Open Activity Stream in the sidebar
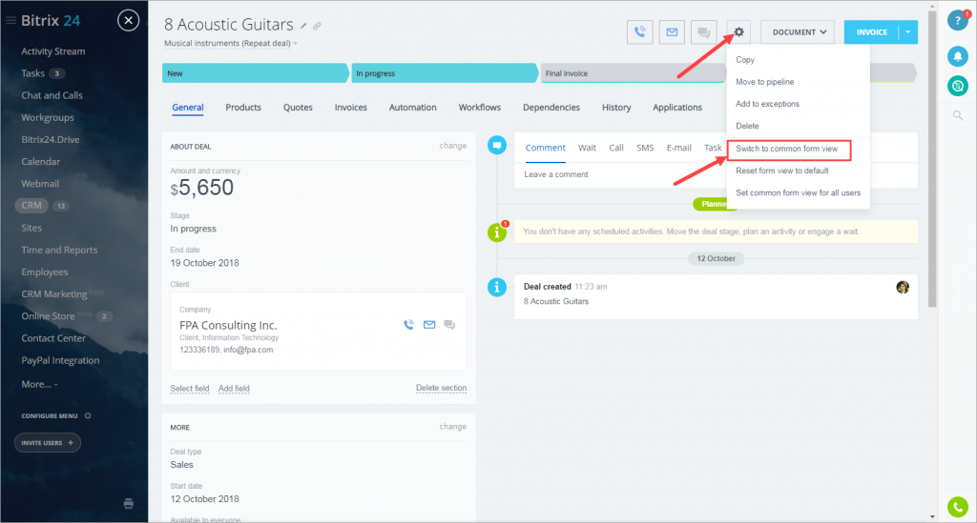The width and height of the screenshot is (977, 523). [53, 51]
